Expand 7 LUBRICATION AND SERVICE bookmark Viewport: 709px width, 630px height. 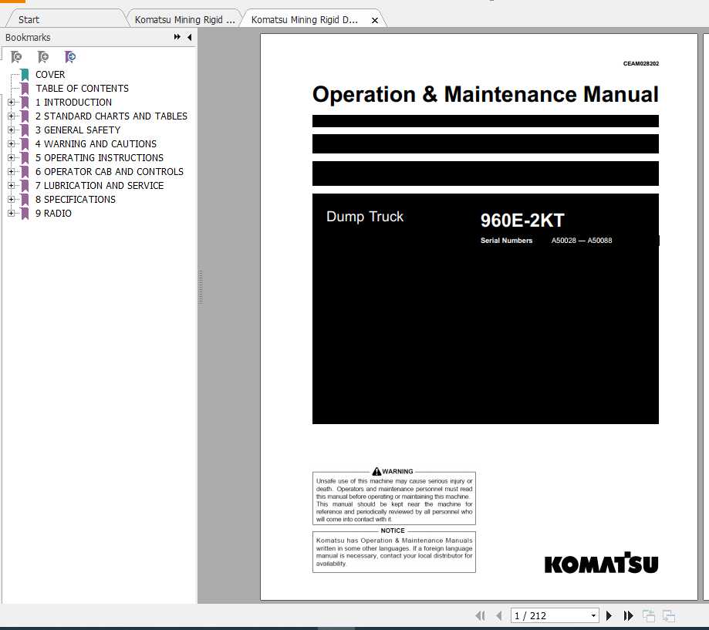click(11, 185)
